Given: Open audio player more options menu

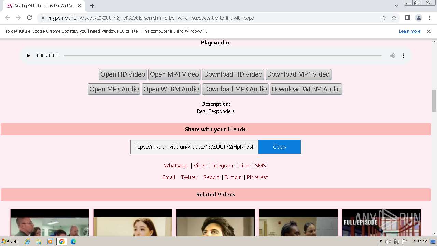Looking at the screenshot, I should (403, 56).
